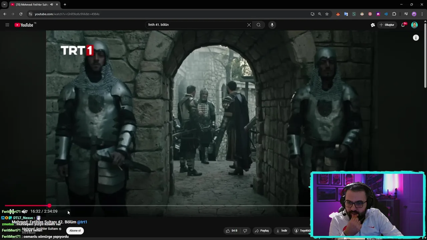Open the Oluştur create button
Viewport: 427px width, 240px height.
387,25
